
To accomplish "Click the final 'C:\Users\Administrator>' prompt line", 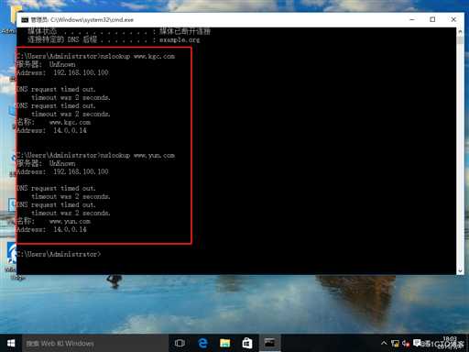I will pos(59,254).
